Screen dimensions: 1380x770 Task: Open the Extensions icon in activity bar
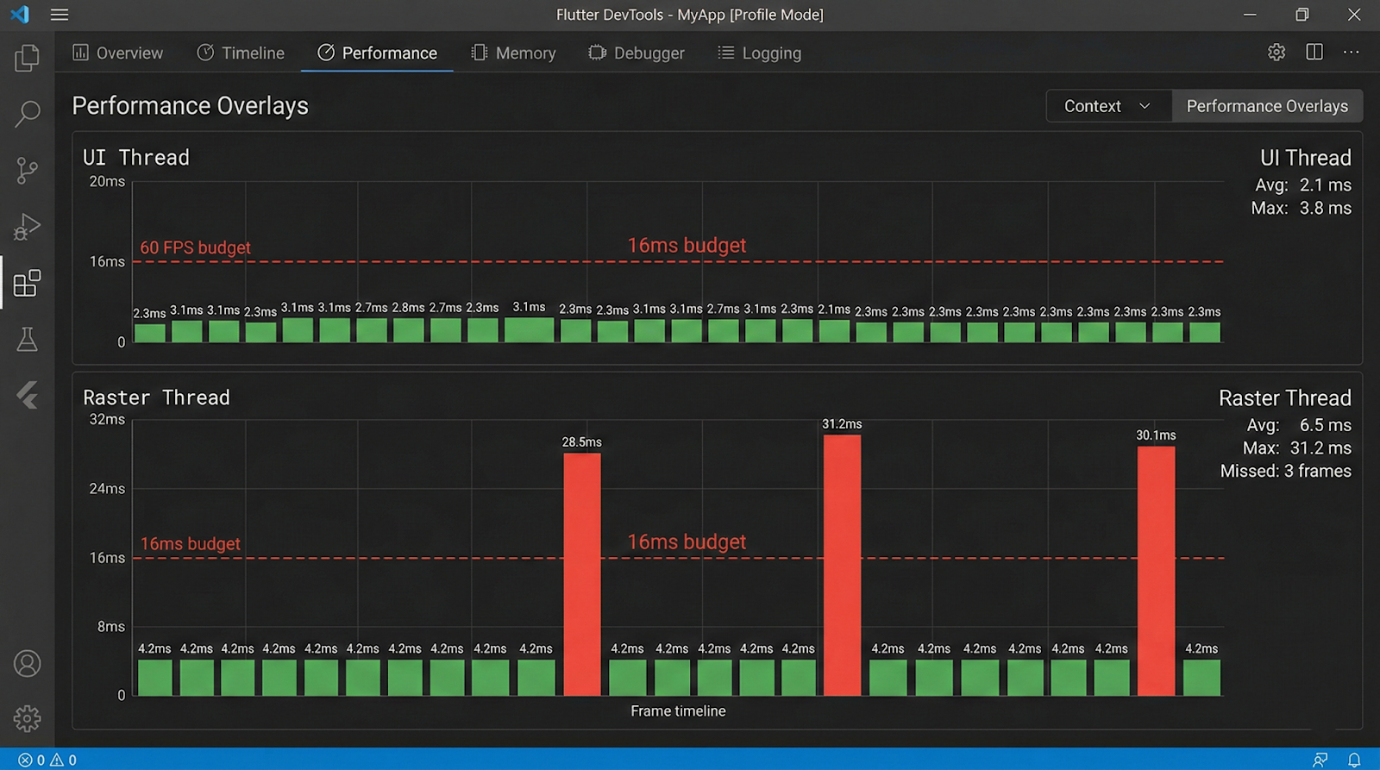coord(27,283)
